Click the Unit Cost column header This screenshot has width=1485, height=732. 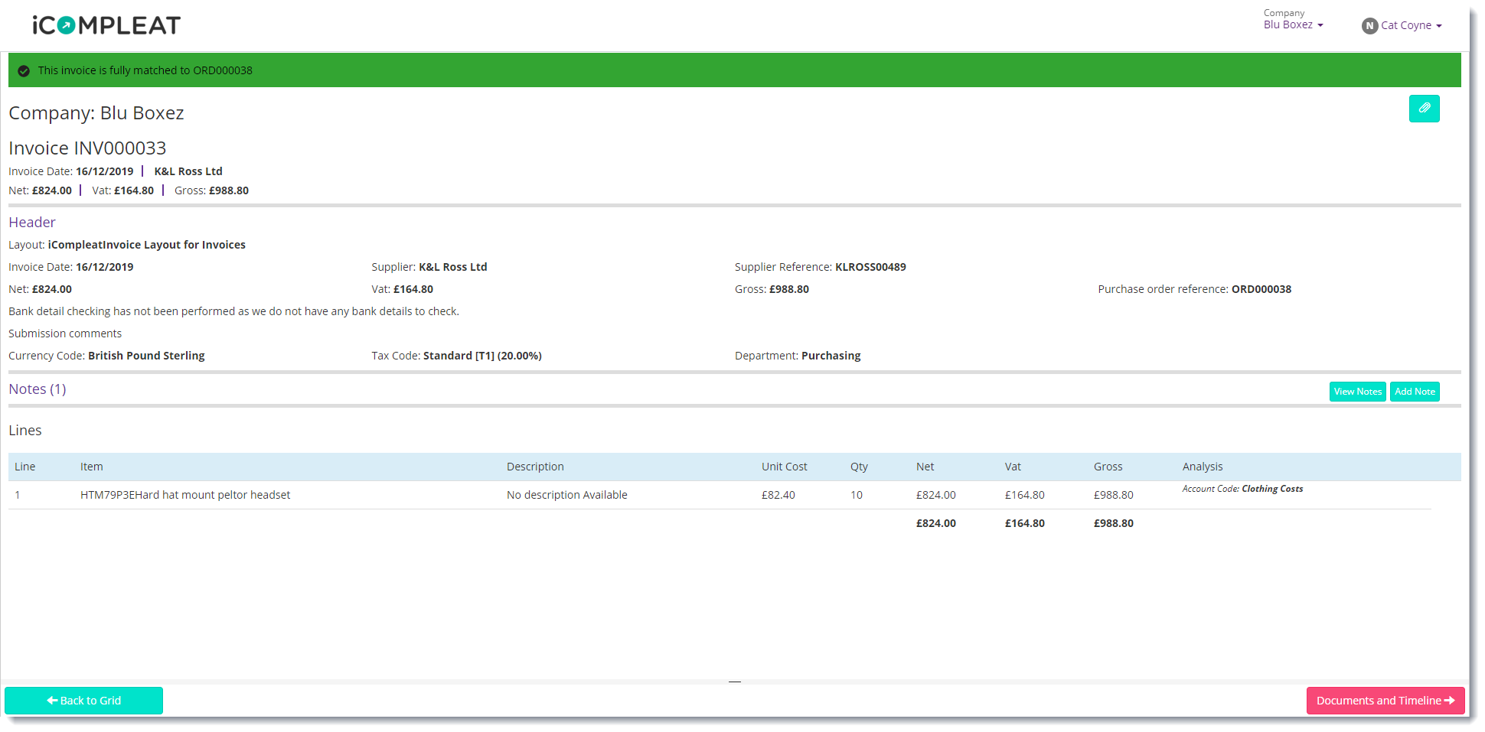785,467
